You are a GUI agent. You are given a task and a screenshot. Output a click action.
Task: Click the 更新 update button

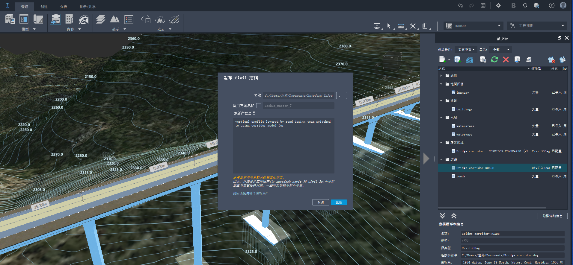(339, 202)
